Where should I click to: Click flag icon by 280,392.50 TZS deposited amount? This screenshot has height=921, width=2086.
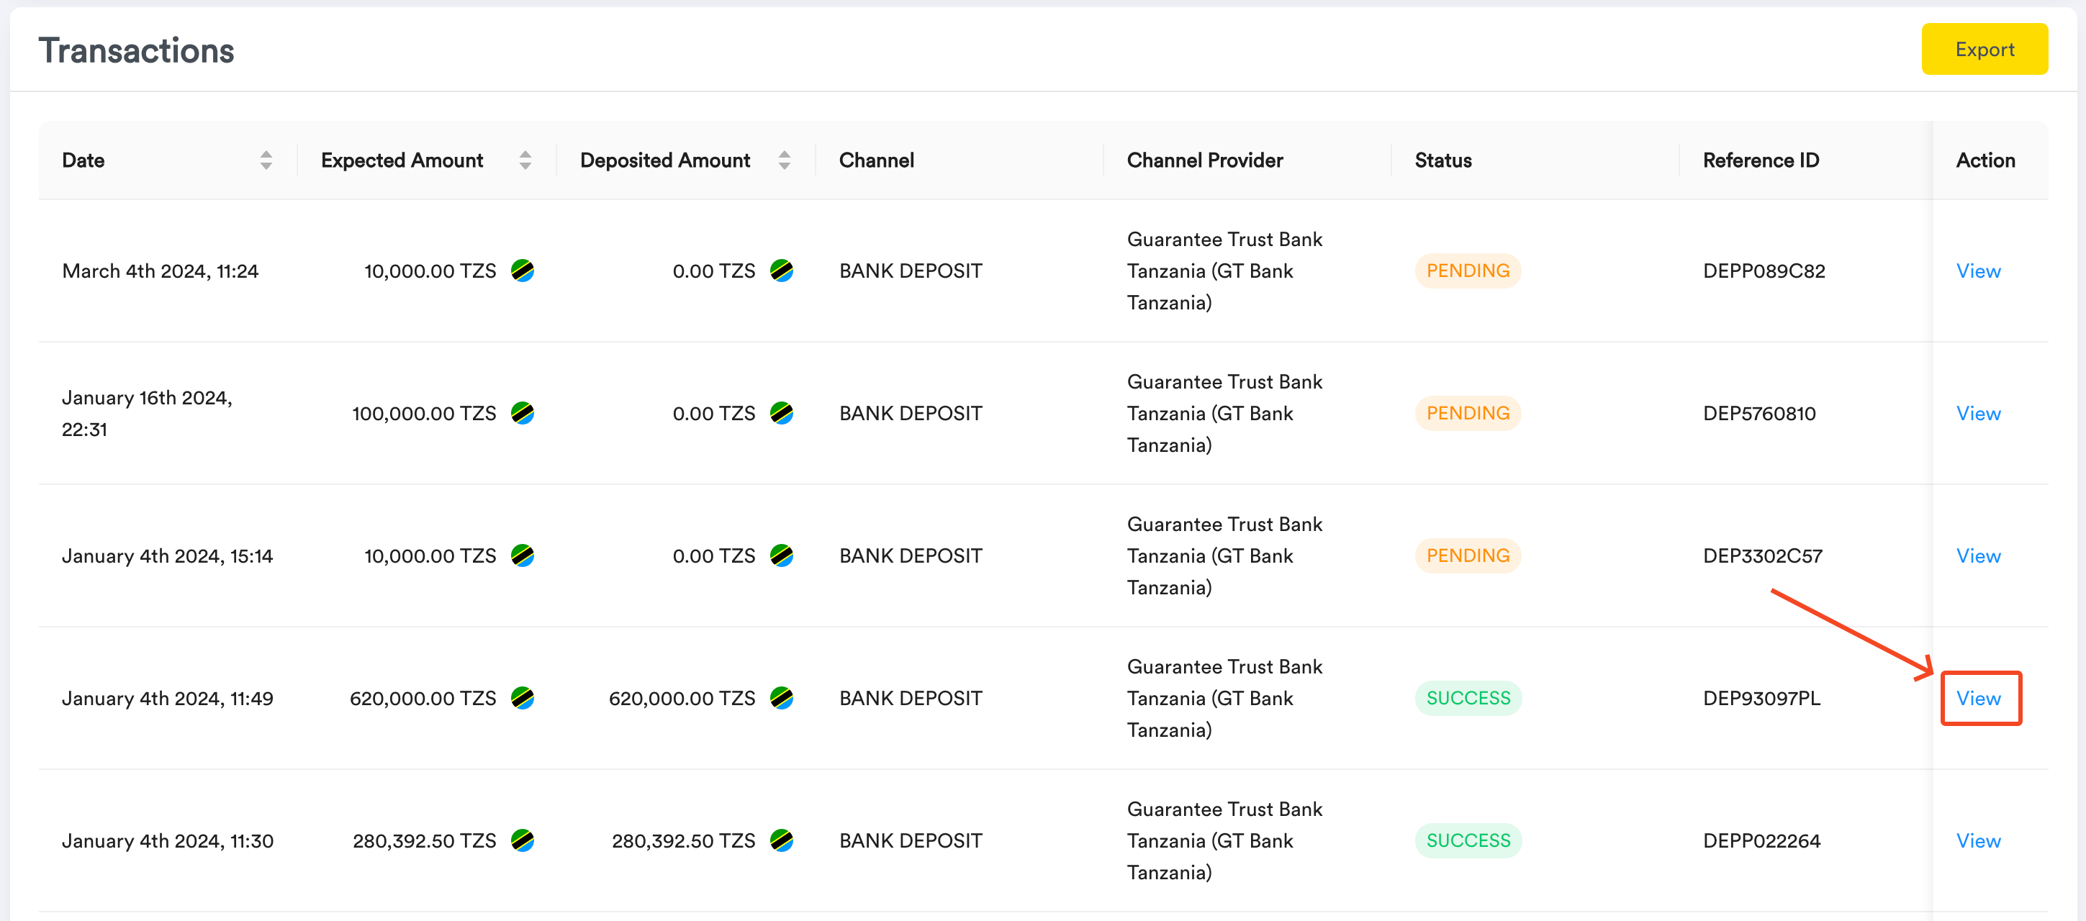tap(782, 840)
